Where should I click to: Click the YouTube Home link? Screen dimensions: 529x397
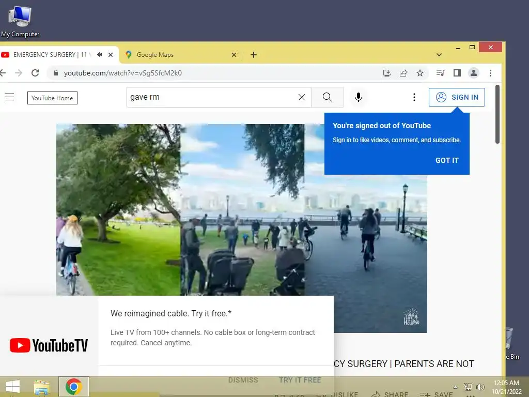coord(52,98)
